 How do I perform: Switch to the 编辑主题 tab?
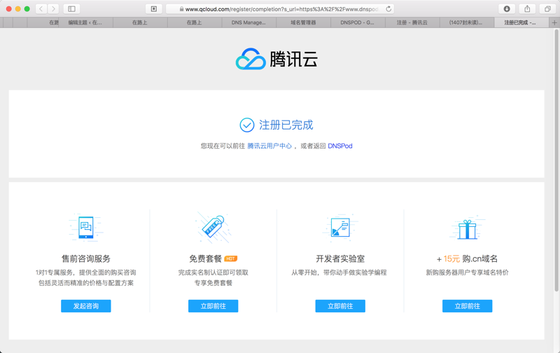[85, 22]
